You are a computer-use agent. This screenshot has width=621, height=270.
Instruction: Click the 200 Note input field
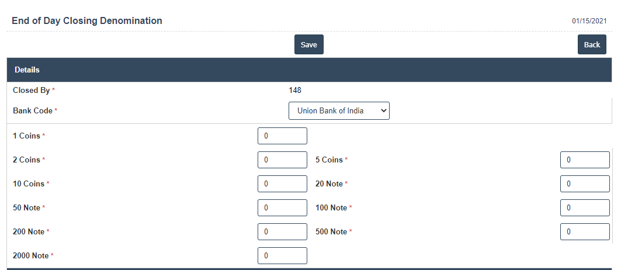(282, 231)
